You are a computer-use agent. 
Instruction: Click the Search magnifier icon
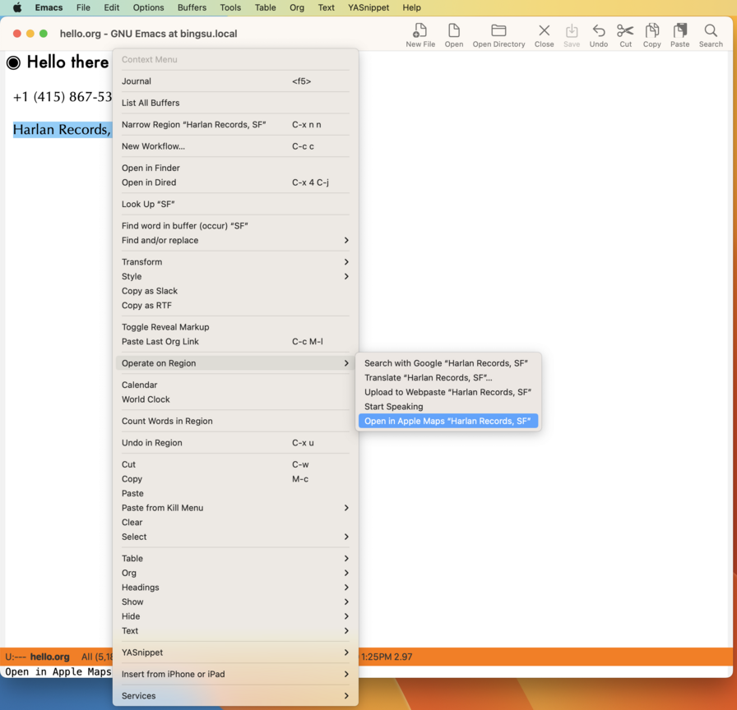point(710,31)
